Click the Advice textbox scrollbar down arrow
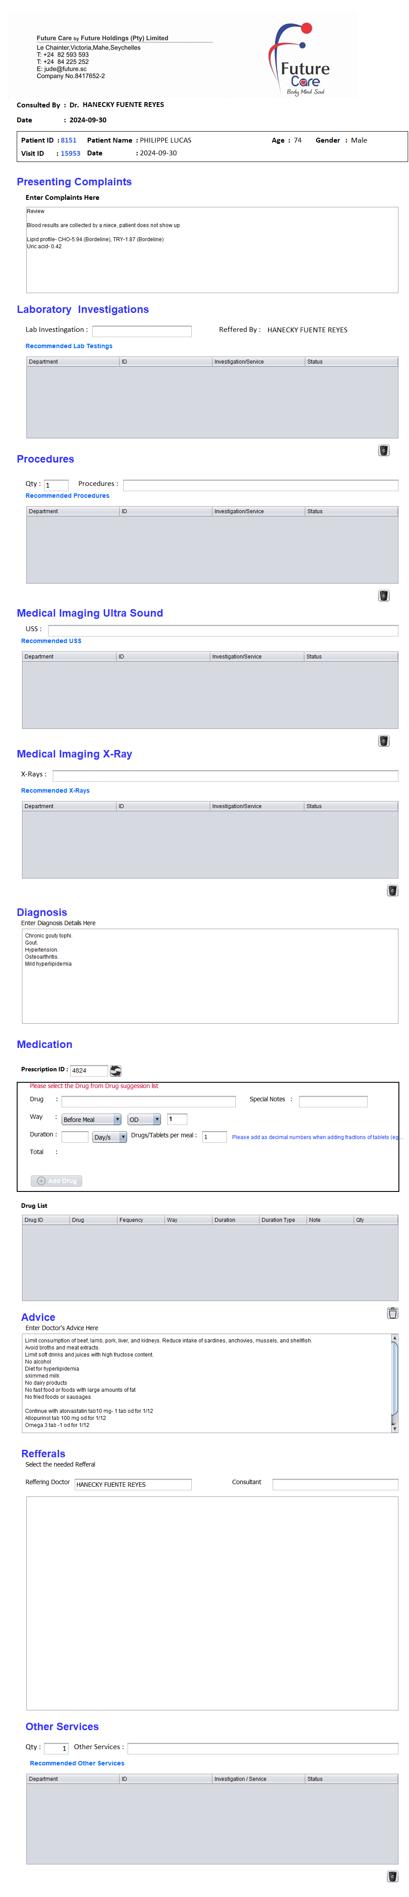409x1897 pixels. tap(394, 1428)
